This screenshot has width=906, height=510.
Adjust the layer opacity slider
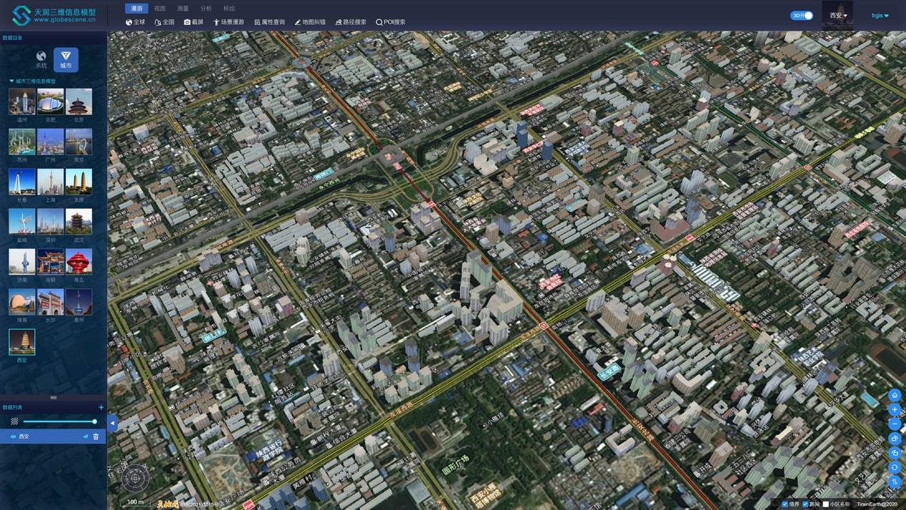click(x=59, y=421)
